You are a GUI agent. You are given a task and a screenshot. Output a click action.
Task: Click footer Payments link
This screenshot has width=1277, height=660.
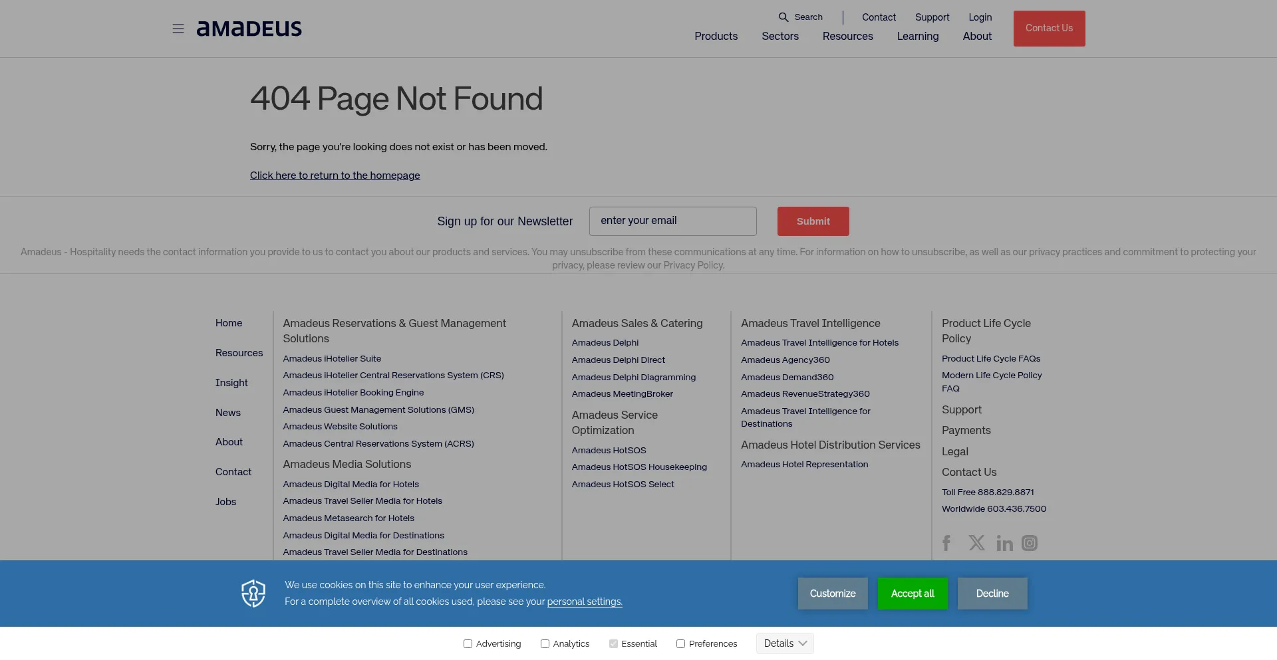(966, 431)
